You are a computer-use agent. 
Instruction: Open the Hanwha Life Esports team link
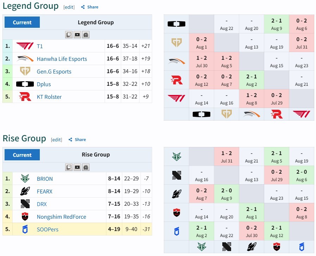pos(62,59)
